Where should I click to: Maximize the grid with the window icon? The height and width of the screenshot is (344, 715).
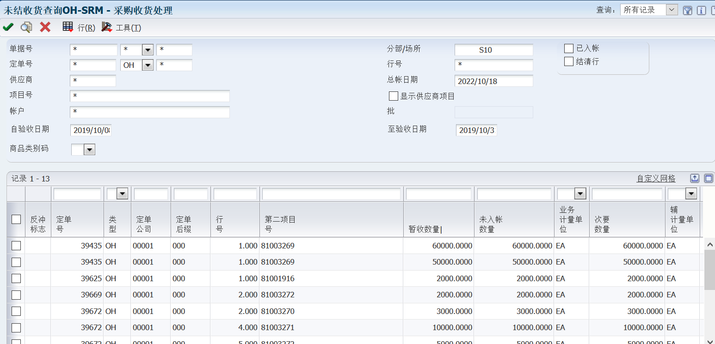pyautogui.click(x=709, y=178)
